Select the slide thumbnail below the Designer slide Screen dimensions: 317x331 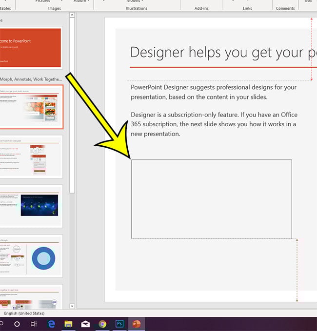(x=31, y=156)
